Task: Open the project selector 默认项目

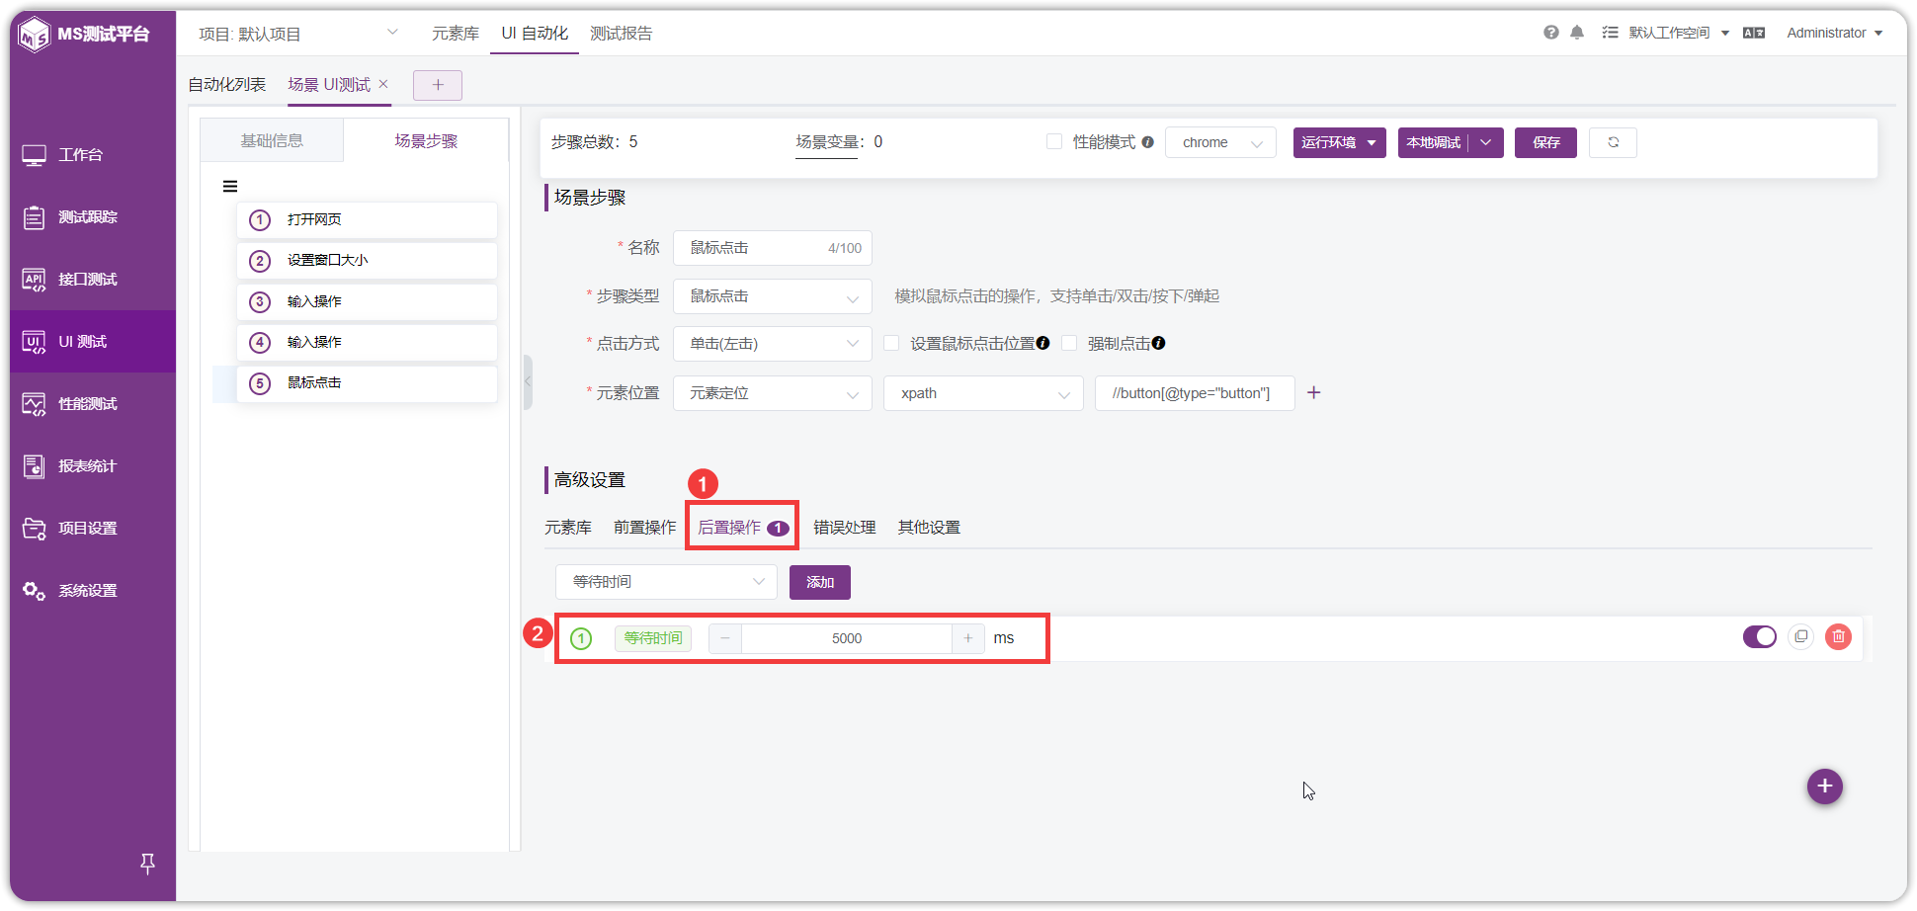Action: [x=298, y=34]
